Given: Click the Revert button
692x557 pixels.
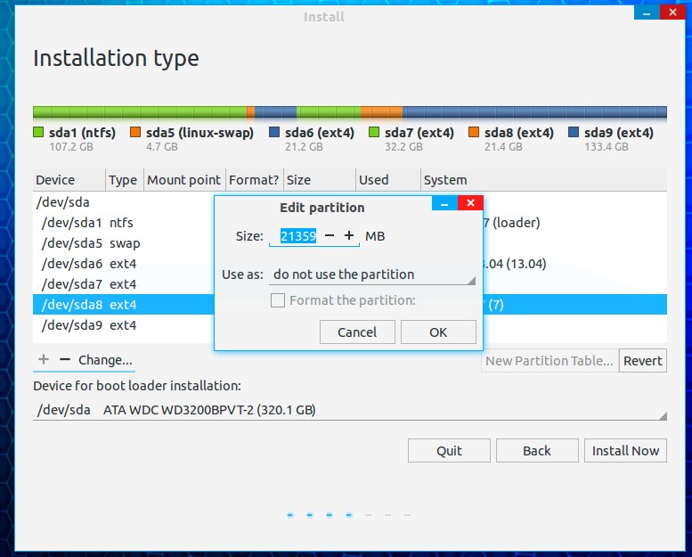Looking at the screenshot, I should (x=642, y=360).
